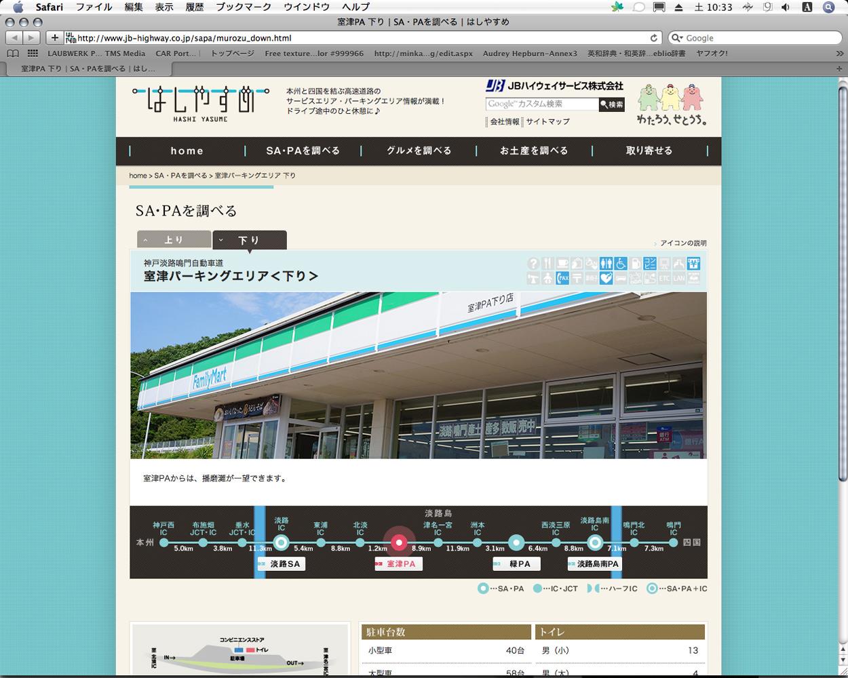Viewport: 848px width, 678px height.
Task: Reload the page with the refresh icon
Action: coord(654,38)
